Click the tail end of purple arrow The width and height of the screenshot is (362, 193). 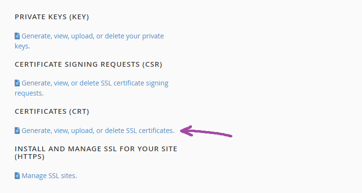click(x=231, y=135)
